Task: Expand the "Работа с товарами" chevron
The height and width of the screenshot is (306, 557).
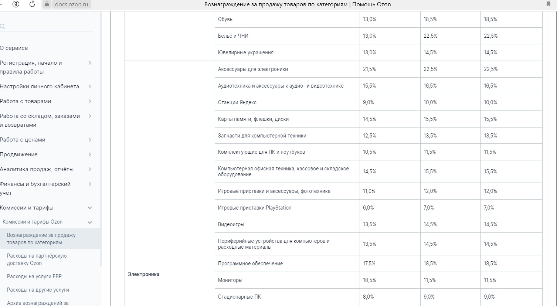Action: pyautogui.click(x=90, y=101)
